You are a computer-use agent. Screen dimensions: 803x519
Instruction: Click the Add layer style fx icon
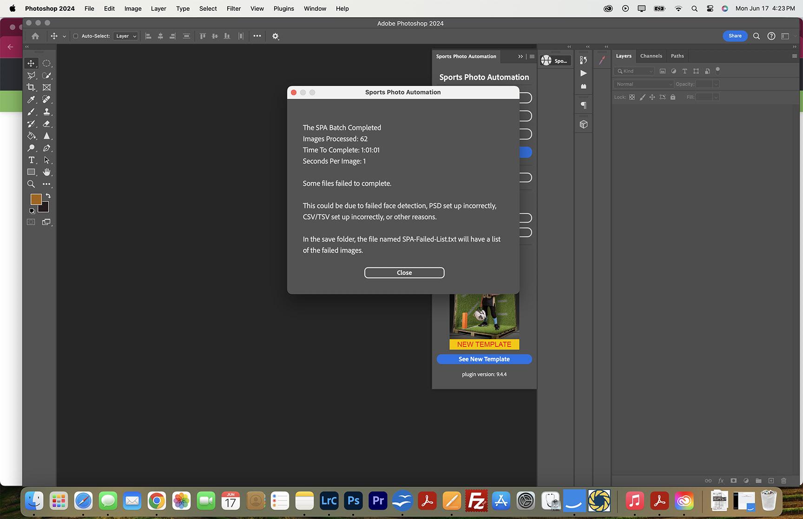(721, 480)
